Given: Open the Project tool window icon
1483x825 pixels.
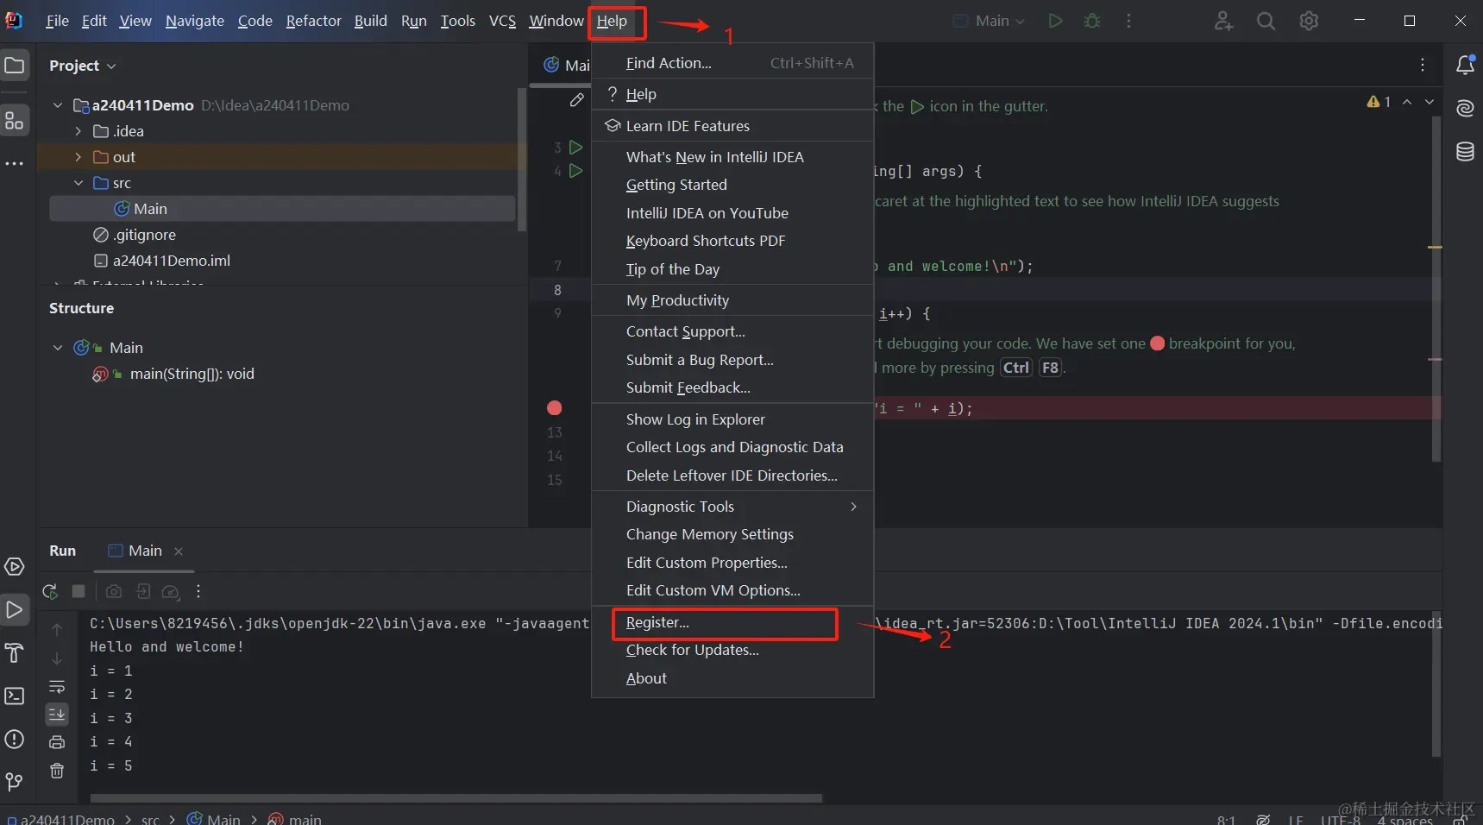Looking at the screenshot, I should 15,66.
